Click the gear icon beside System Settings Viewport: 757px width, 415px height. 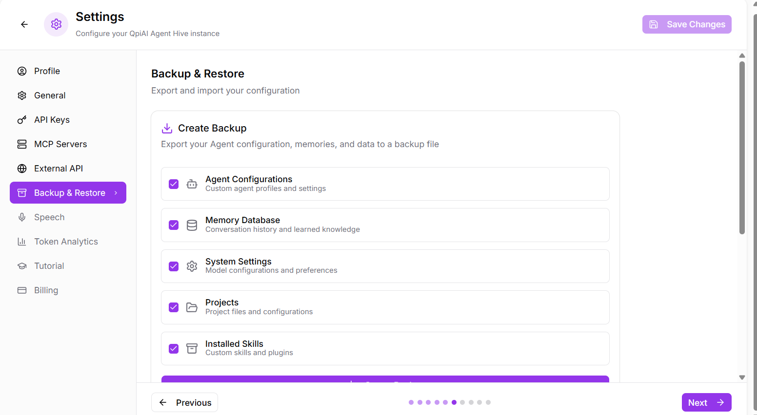click(x=192, y=266)
